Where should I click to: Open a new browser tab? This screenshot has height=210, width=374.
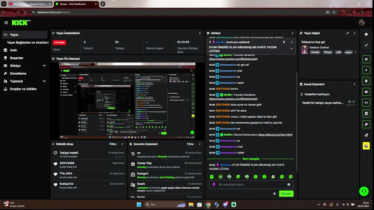[103, 4]
